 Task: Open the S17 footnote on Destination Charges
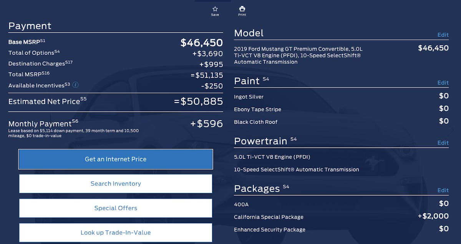(x=69, y=62)
